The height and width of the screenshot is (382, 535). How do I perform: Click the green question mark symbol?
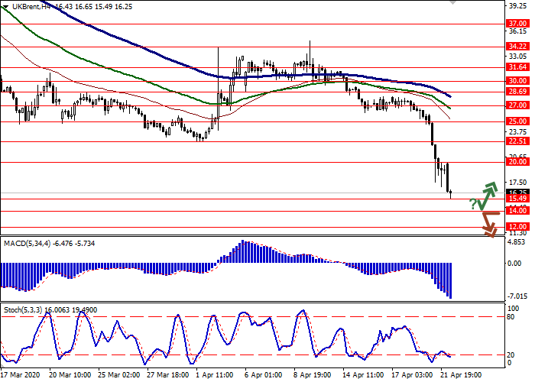[473, 203]
